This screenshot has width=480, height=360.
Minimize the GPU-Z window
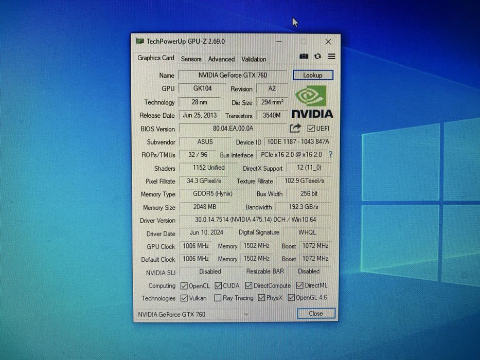(279, 41)
